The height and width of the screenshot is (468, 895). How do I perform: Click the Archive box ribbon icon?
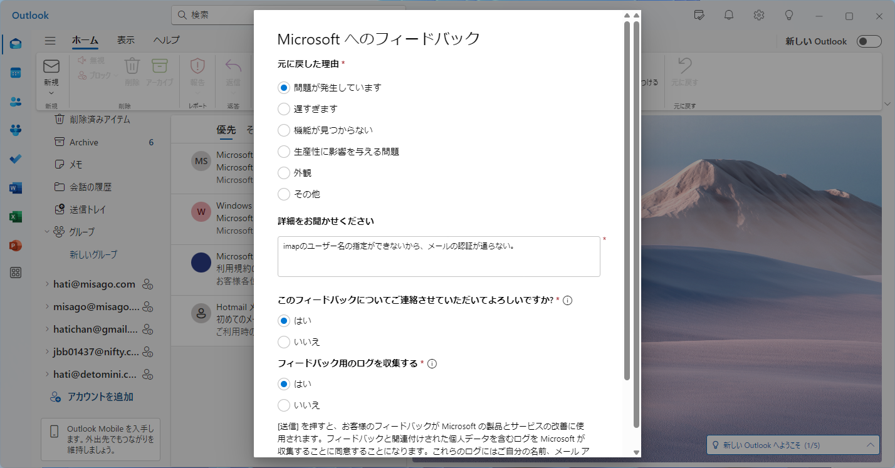[x=160, y=66]
